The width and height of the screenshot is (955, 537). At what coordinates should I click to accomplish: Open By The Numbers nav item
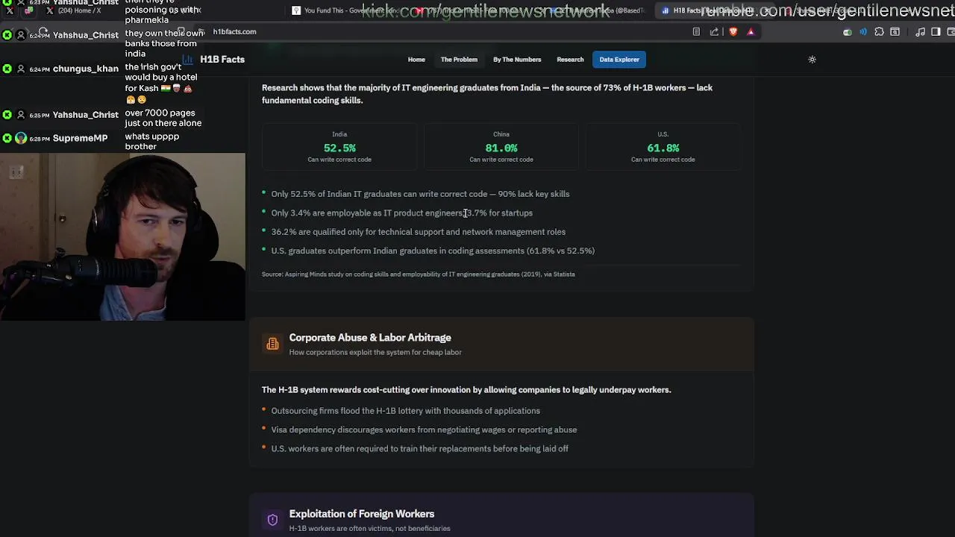click(517, 60)
